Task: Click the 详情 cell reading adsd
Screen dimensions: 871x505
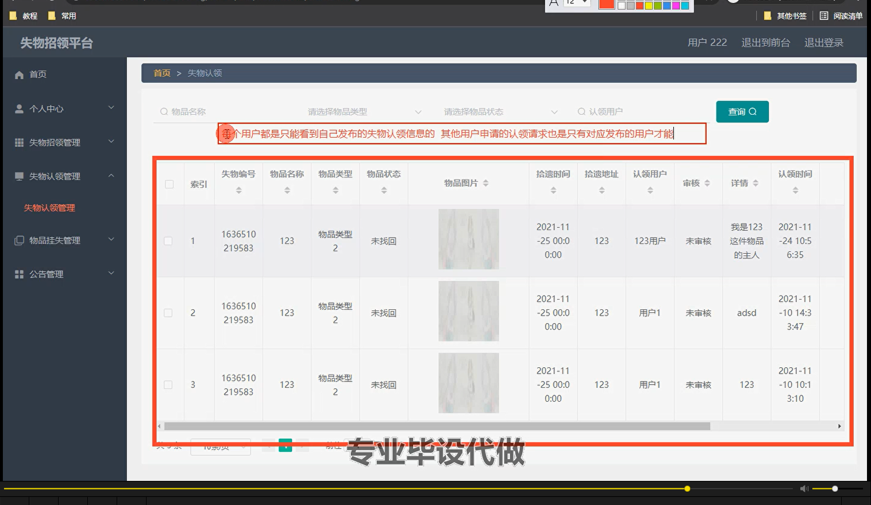Action: (x=746, y=313)
